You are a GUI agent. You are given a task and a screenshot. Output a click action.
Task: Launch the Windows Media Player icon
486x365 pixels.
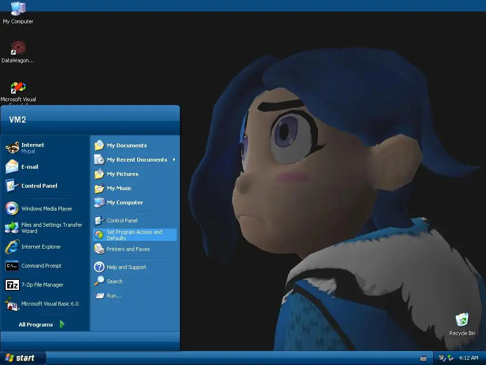coord(12,208)
